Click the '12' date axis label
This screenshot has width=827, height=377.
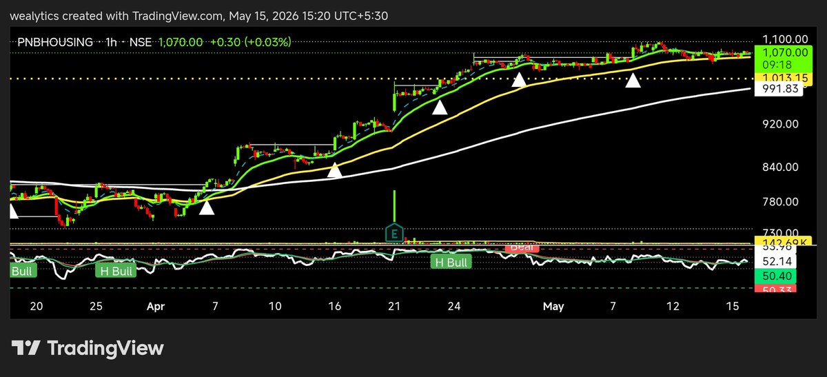point(673,305)
